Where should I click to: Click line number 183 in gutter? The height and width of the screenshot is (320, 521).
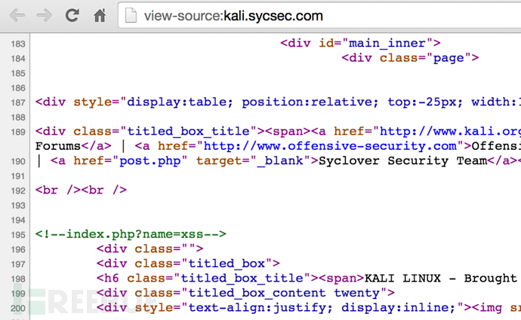[18, 44]
